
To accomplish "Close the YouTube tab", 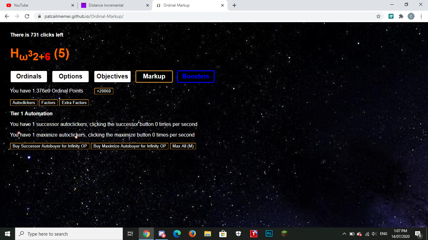I will tap(73, 5).
